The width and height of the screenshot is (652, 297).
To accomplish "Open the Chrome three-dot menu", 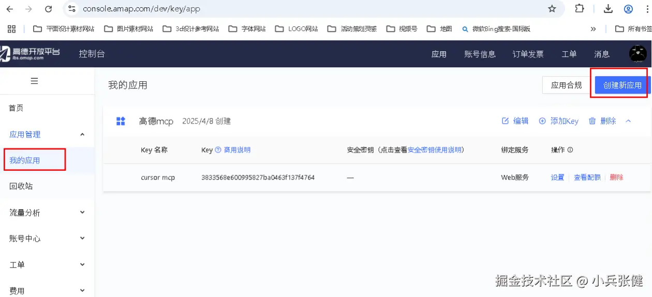I will 647,9.
